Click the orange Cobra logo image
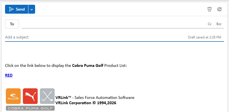Screen dimensions: 229x112 (13, 96)
